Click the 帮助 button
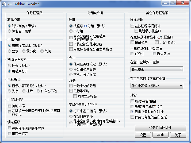This screenshot has width=191, height=143. point(161,135)
